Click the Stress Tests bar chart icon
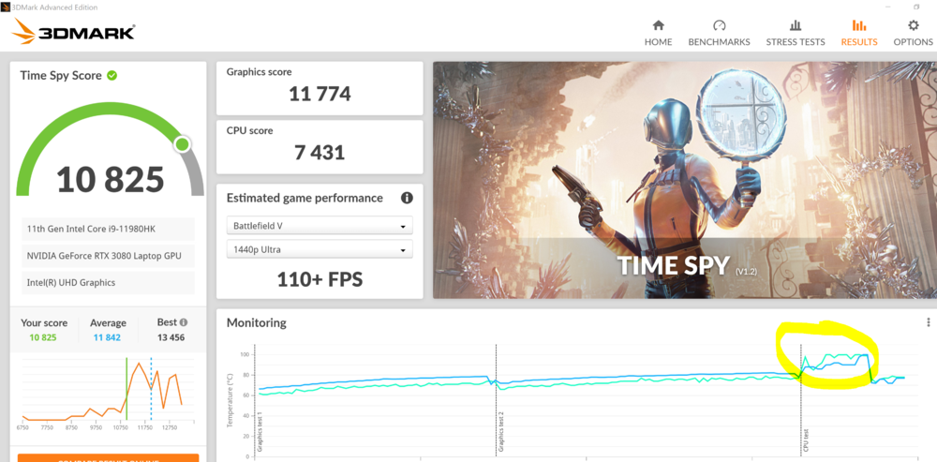Image resolution: width=937 pixels, height=462 pixels. tap(796, 25)
